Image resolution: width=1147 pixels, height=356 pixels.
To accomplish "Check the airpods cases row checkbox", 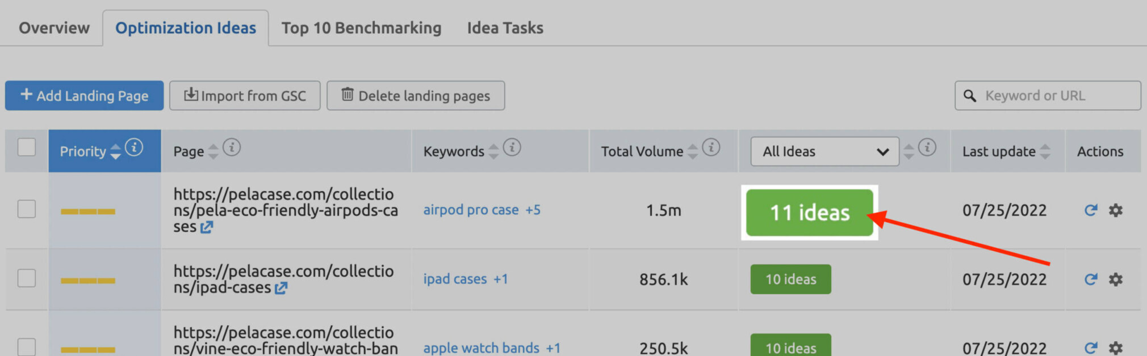I will [x=27, y=209].
